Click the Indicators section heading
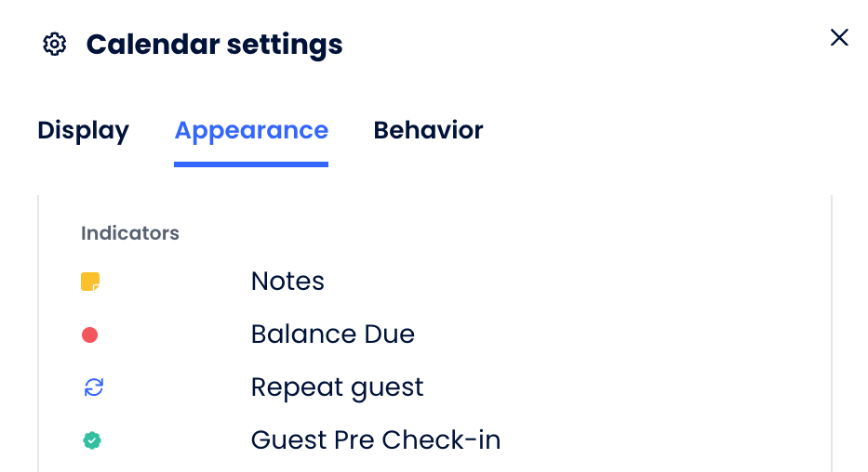The width and height of the screenshot is (868, 472). click(x=130, y=233)
